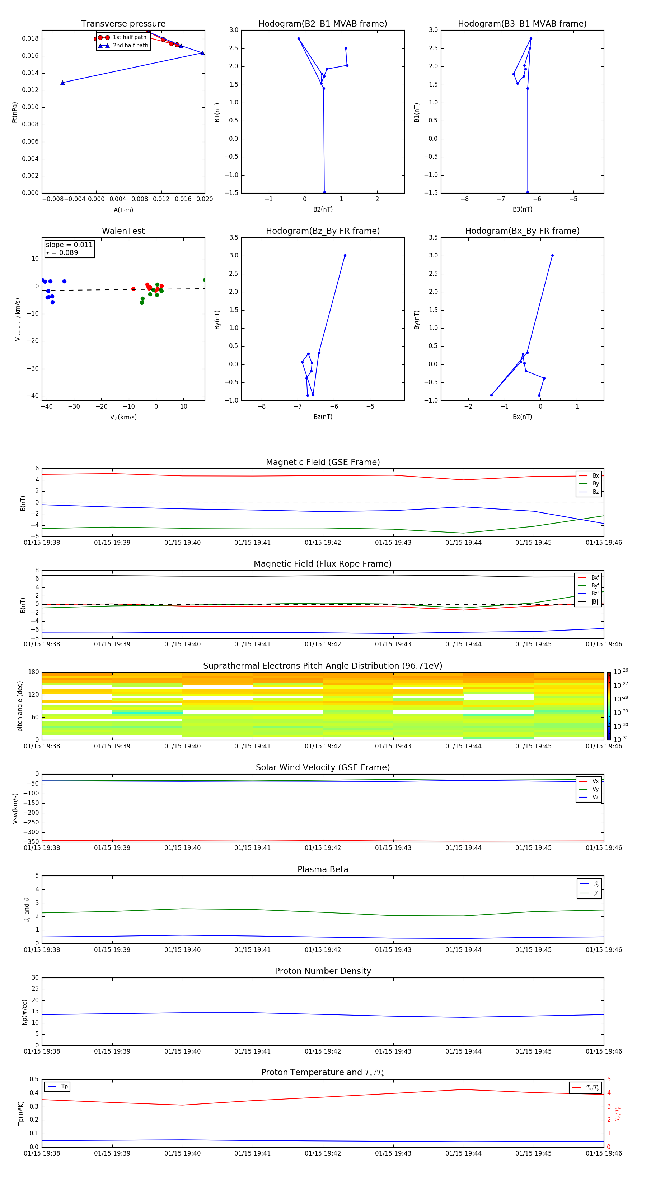The width and height of the screenshot is (646, 1185).
Task: Select the Vx legend entry
Action: [x=589, y=781]
